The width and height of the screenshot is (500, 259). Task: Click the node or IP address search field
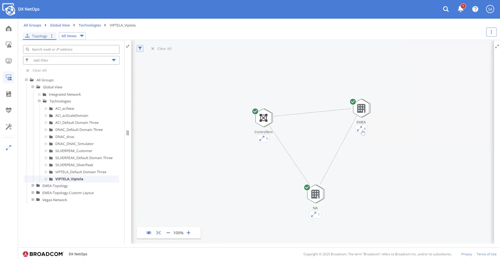click(x=71, y=49)
